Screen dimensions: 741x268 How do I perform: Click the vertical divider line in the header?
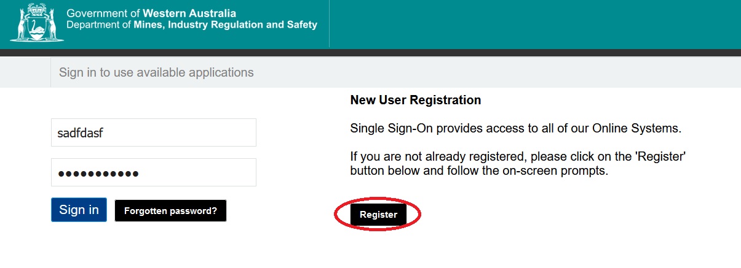coord(329,25)
